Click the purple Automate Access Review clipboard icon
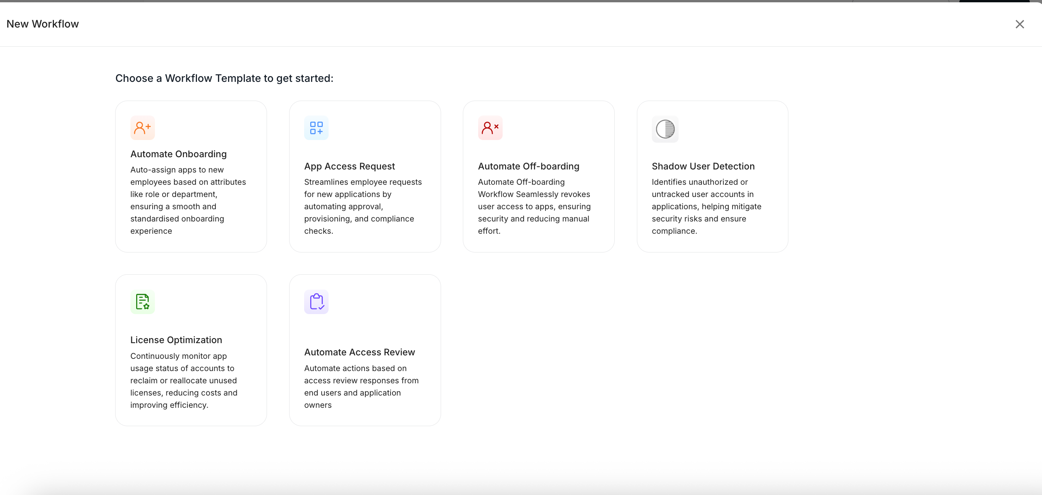 316,302
